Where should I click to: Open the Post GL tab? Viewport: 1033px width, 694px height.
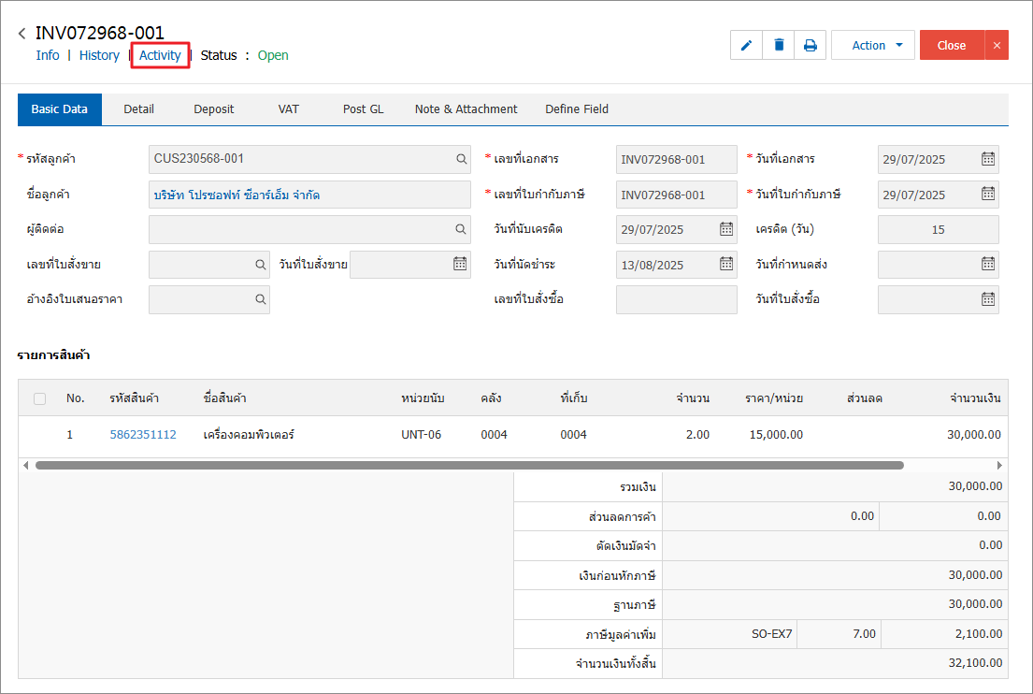pyautogui.click(x=363, y=109)
